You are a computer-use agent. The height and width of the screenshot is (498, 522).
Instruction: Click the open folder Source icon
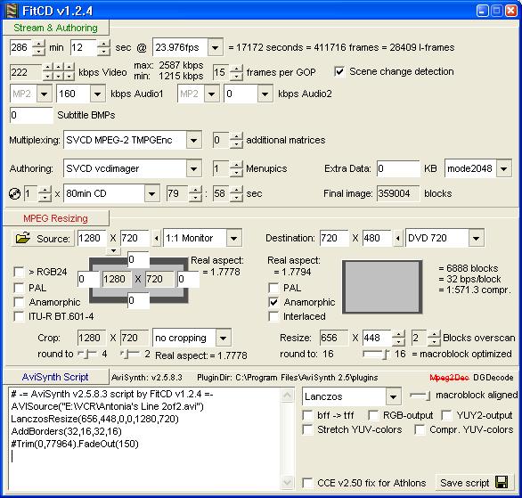pyautogui.click(x=23, y=238)
